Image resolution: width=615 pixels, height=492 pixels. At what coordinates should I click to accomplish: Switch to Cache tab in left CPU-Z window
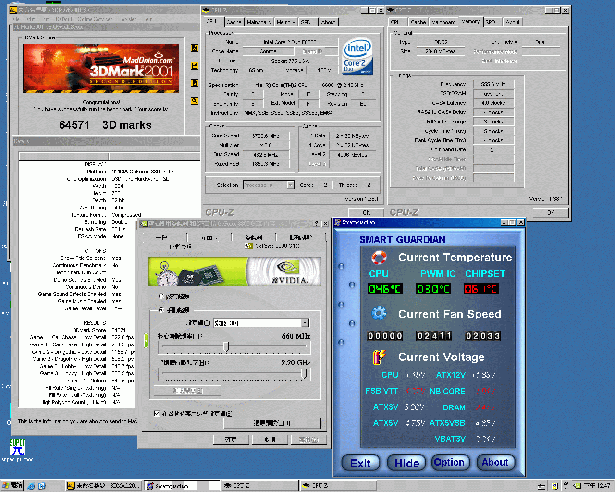(x=234, y=22)
